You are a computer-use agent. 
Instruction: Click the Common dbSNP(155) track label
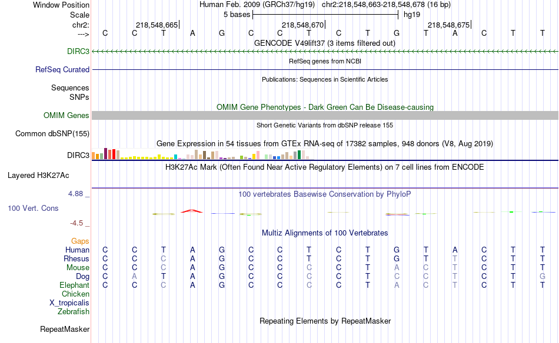click(52, 133)
